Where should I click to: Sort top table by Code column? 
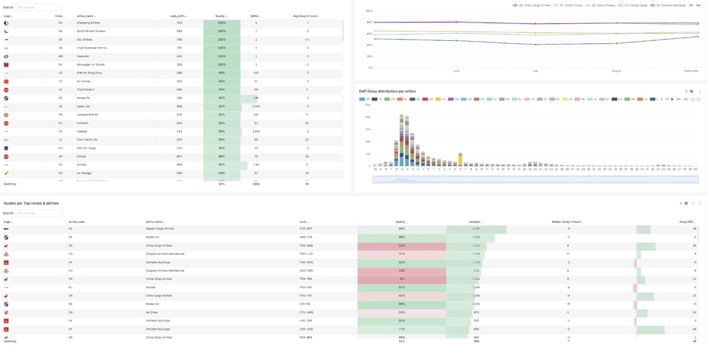point(60,15)
